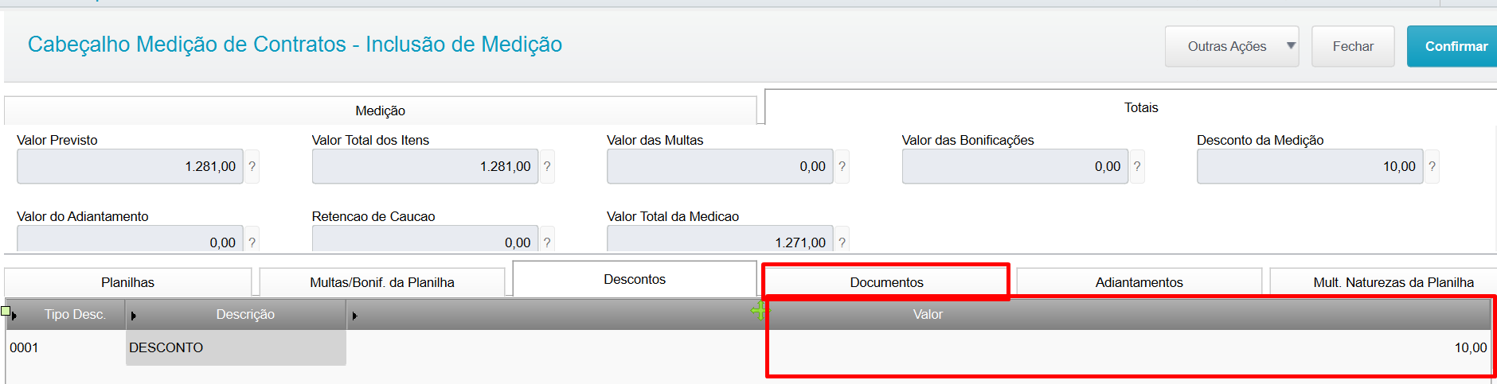1497x384 pixels.
Task: Click the Valor Previsto field
Action: coord(130,166)
